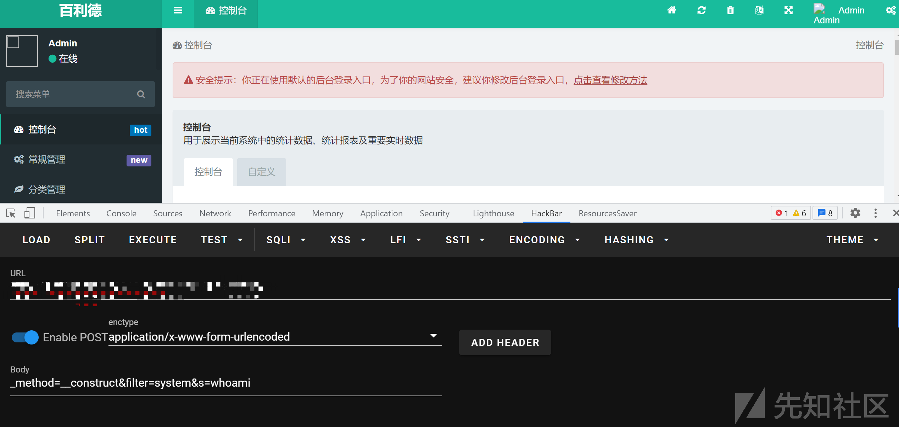The height and width of the screenshot is (427, 899).
Task: Enter fullscreen using the expand arrows icon
Action: point(788,10)
